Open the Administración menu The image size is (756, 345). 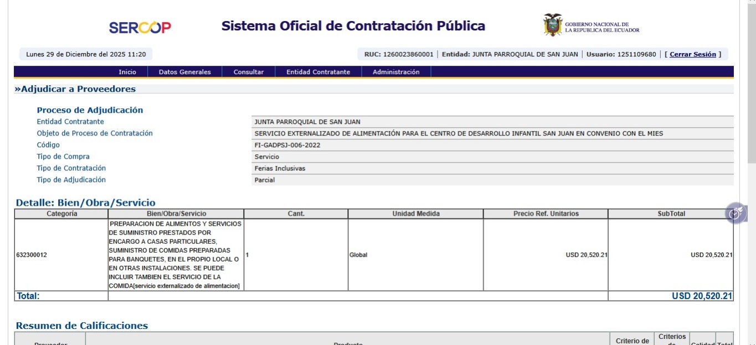395,72
